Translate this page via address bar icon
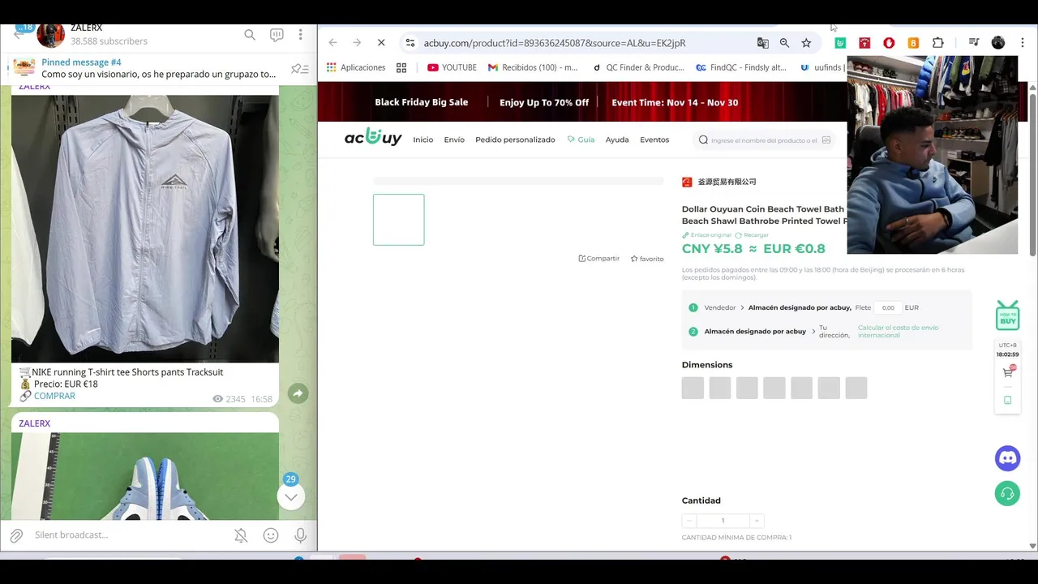 click(762, 43)
